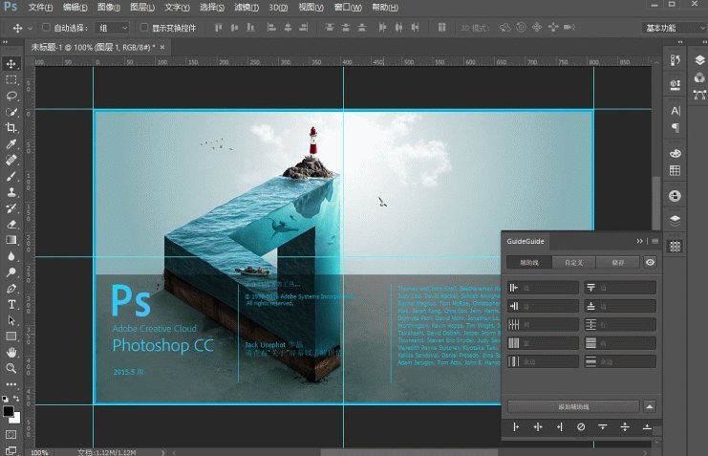Select the Lasso tool
The image size is (708, 456).
11,96
